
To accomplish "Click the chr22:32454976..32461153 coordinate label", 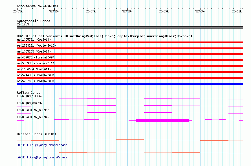I will point(37,6).
